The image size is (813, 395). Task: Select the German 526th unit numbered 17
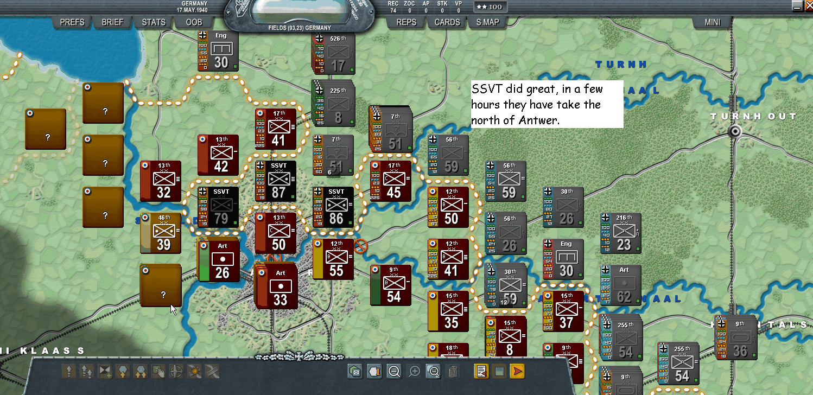(x=335, y=53)
